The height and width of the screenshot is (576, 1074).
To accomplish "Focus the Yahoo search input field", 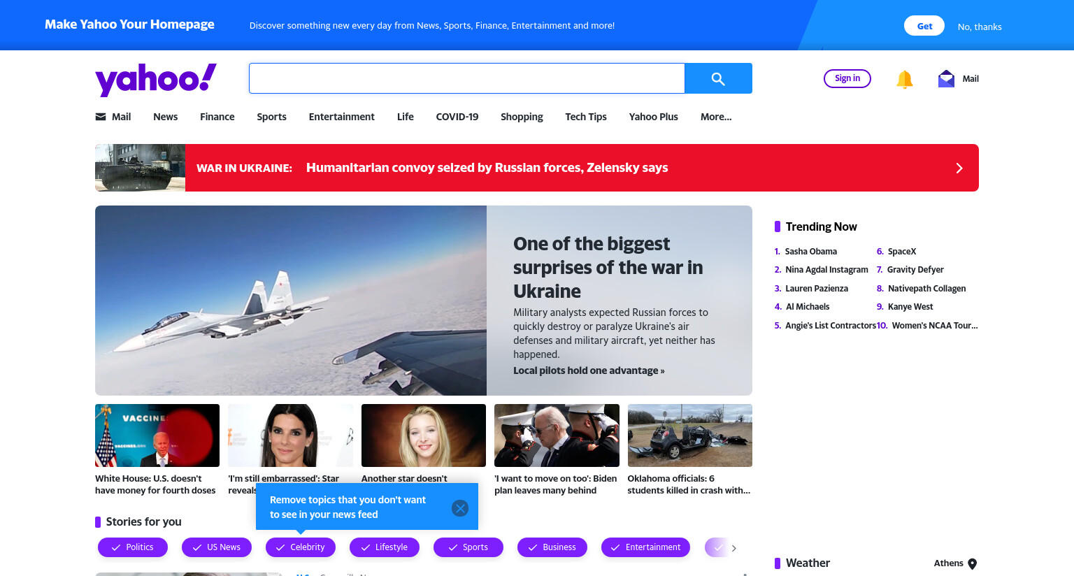I will 467,78.
